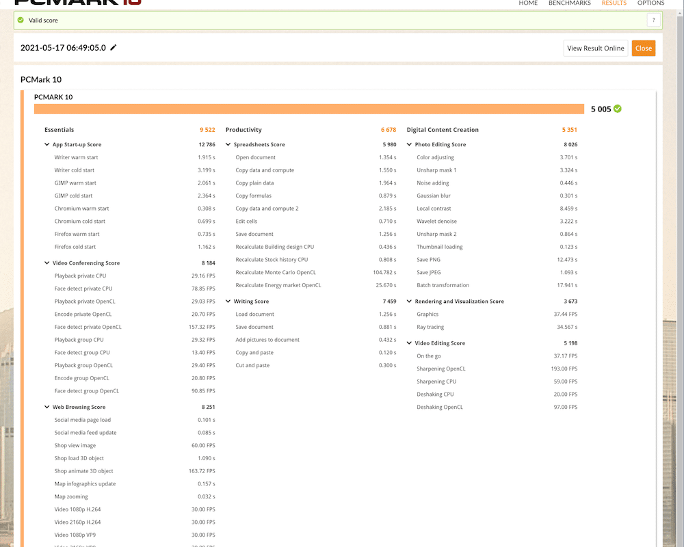Screen dimensions: 684x547
Task: Click Map infographics update row
Action: point(135,483)
